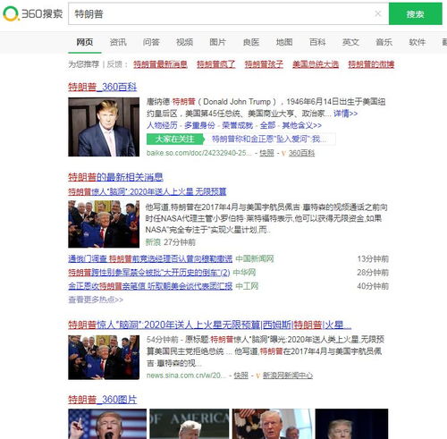
Task: Click the 28分钟前 timestamp
Action: pyautogui.click(x=373, y=273)
